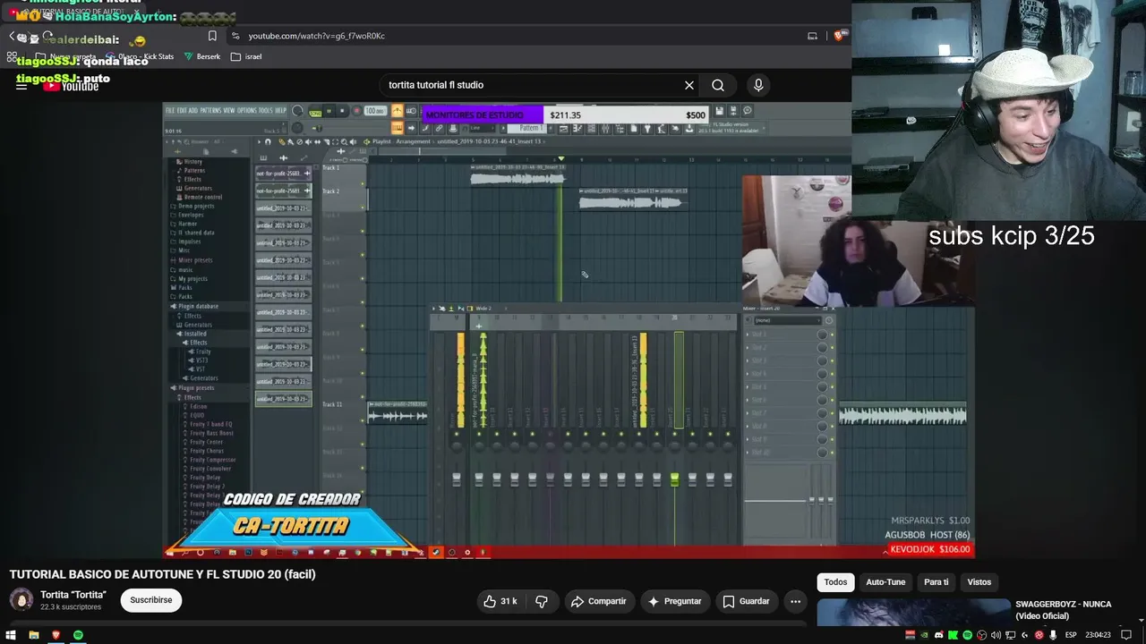Open the Playlist snap magnet icon
Viewport: 1146px width, 644px height.
click(x=267, y=141)
